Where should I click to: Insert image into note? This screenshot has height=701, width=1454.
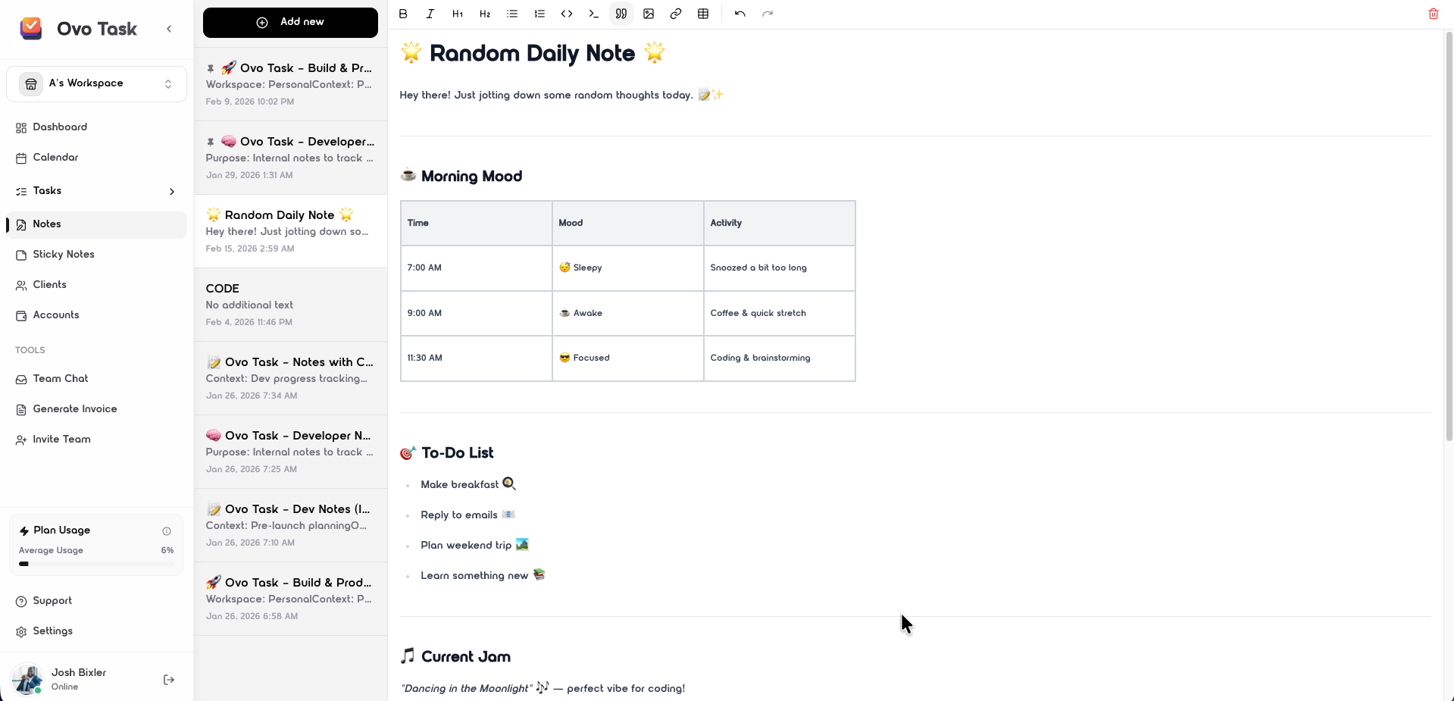pos(649,14)
